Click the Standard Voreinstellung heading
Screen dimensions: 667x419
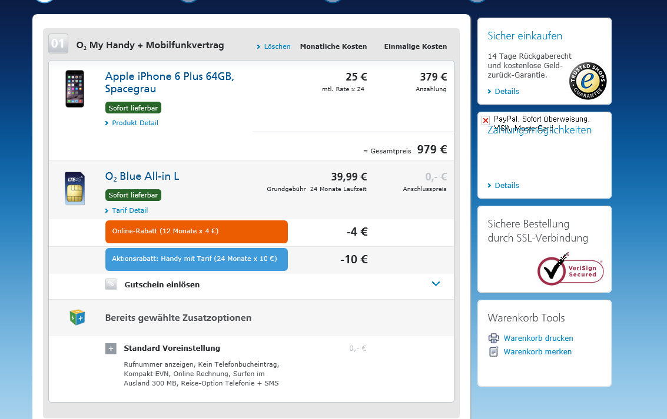click(172, 348)
